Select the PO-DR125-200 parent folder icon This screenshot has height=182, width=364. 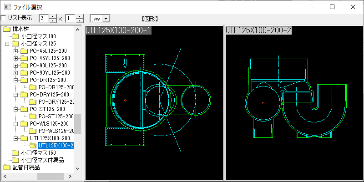click(x=24, y=80)
